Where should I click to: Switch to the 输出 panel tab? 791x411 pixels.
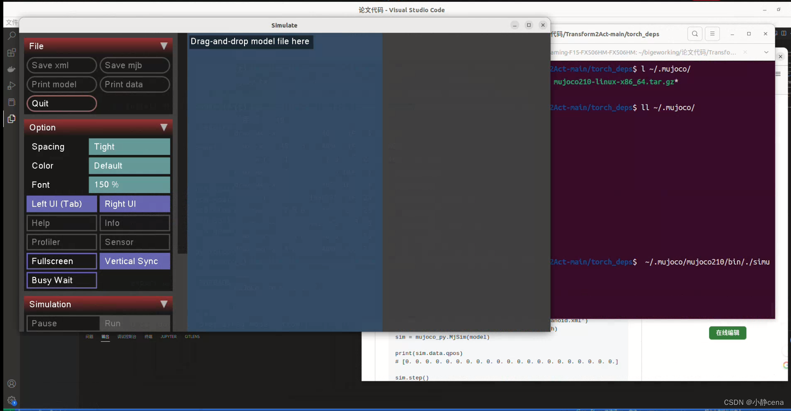tap(106, 337)
